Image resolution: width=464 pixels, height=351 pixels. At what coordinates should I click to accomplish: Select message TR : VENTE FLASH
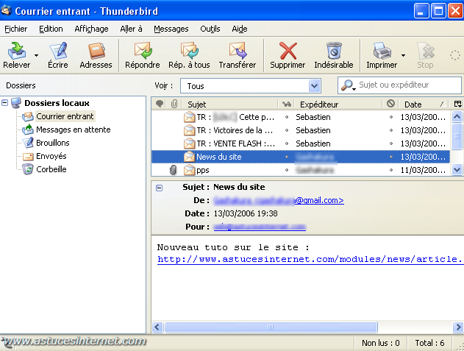coord(301,143)
